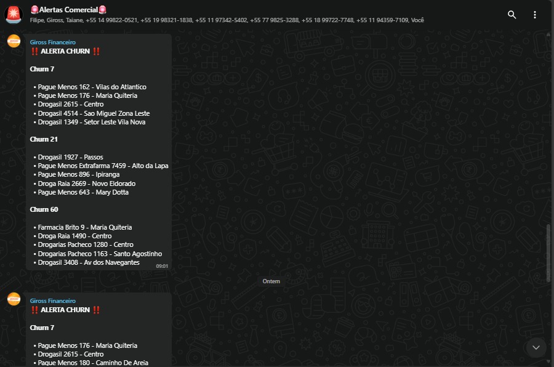Click the Churn 7 heading in the first message
Screen dimensions: 554x367
pos(42,69)
